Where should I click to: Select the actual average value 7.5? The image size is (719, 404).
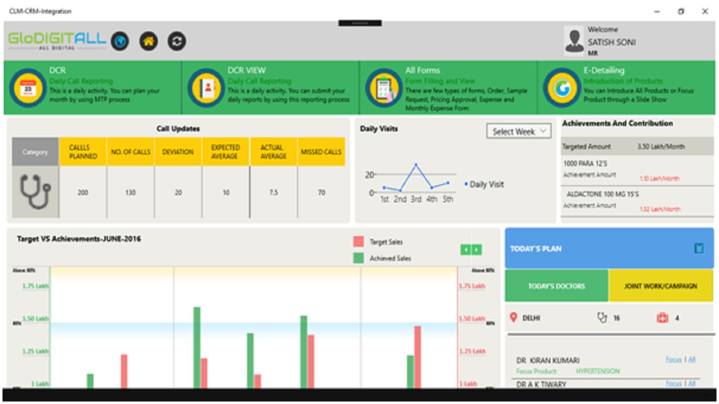274,193
